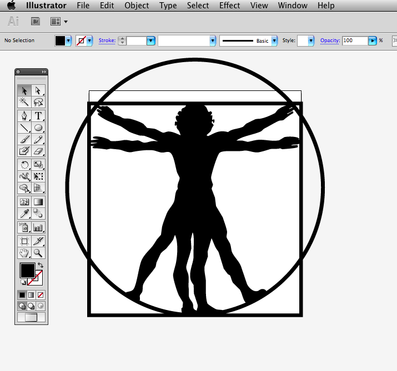Adjust stroke weight with stepper arrows

click(x=122, y=40)
